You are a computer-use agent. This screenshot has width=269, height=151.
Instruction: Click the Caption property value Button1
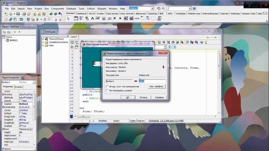pos(26,104)
